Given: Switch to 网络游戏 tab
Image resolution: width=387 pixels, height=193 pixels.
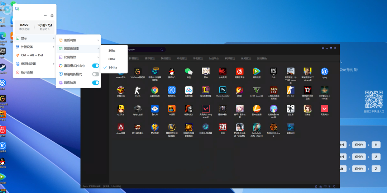Looking at the screenshot, I should 166,58.
